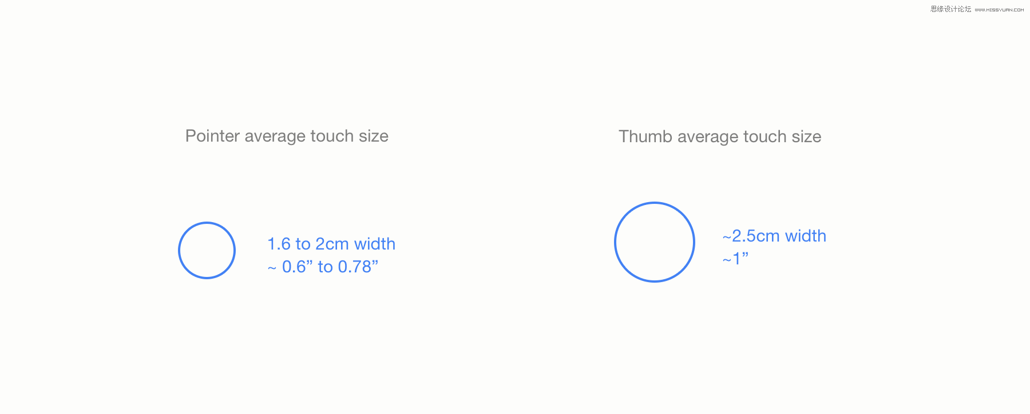Click the '1.6 to 2cm width' label

click(331, 244)
